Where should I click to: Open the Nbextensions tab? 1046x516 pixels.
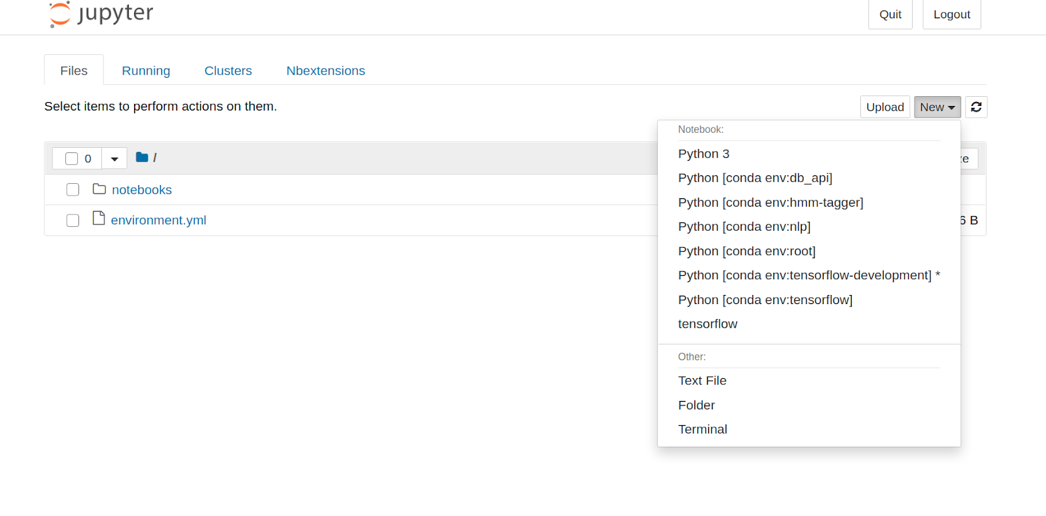point(326,71)
